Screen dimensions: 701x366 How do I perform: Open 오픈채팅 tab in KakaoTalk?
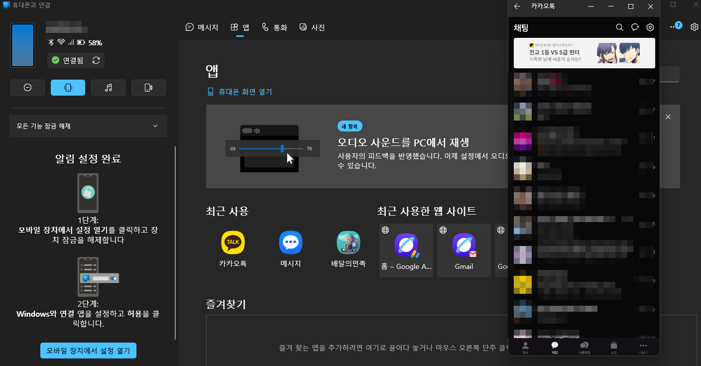pyautogui.click(x=584, y=348)
